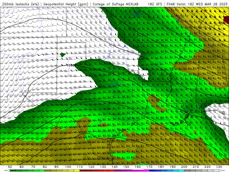
Task: Click the isolated small dark green isotach triangle
Action: click(x=63, y=55)
